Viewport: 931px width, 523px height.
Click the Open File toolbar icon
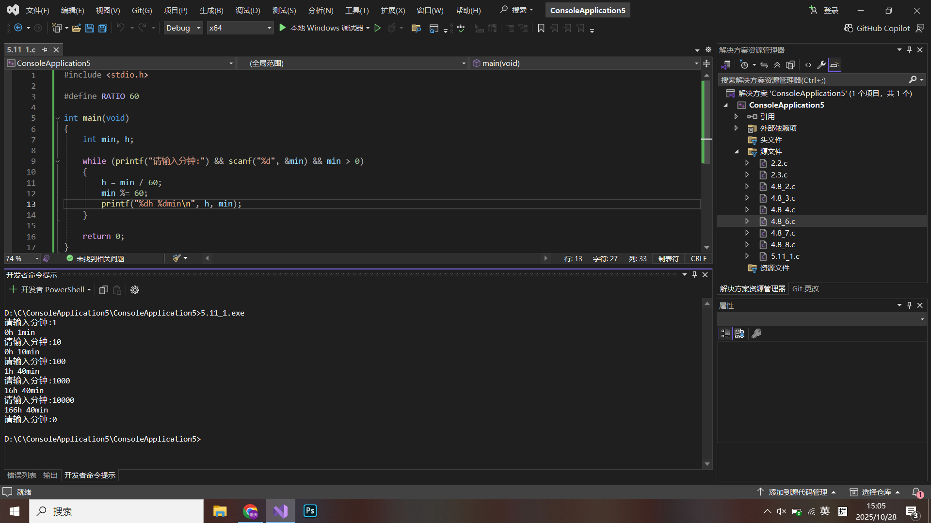coord(76,28)
